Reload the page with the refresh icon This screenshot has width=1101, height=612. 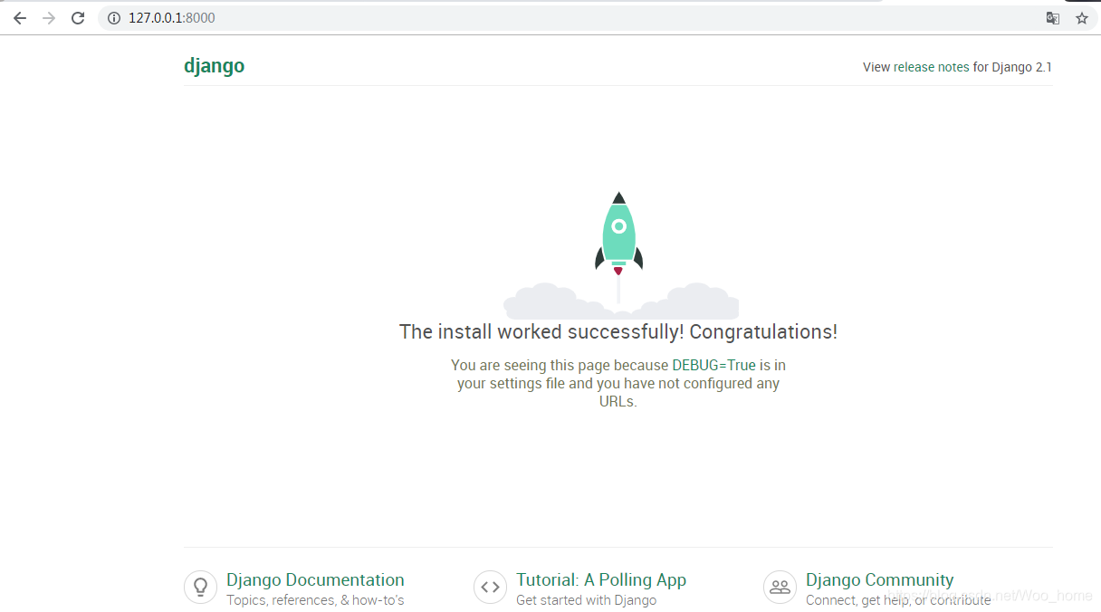pos(78,18)
